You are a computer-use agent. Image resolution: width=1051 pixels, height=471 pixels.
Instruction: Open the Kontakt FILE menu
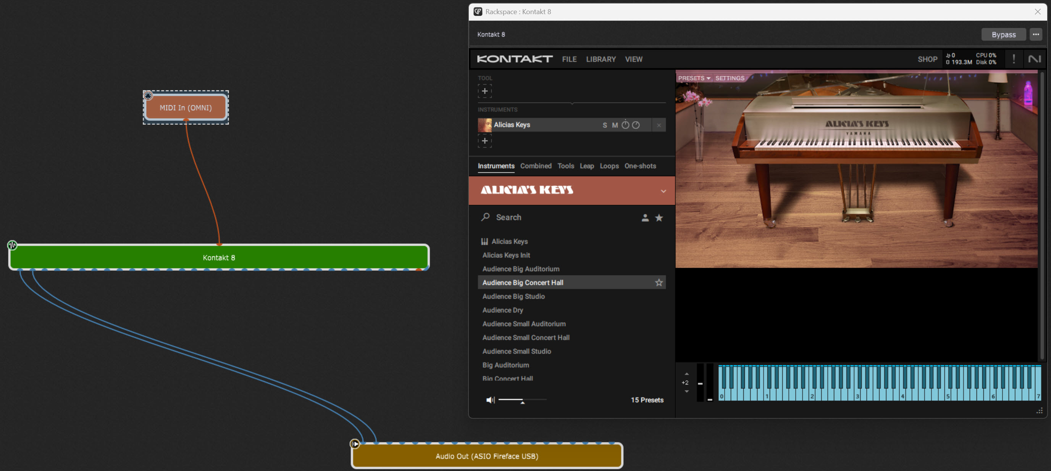pyautogui.click(x=569, y=59)
